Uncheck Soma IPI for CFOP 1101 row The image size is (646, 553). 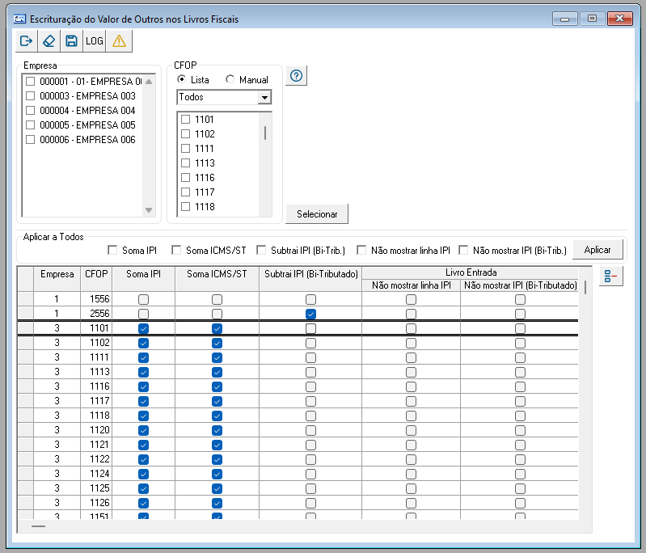pyautogui.click(x=143, y=328)
